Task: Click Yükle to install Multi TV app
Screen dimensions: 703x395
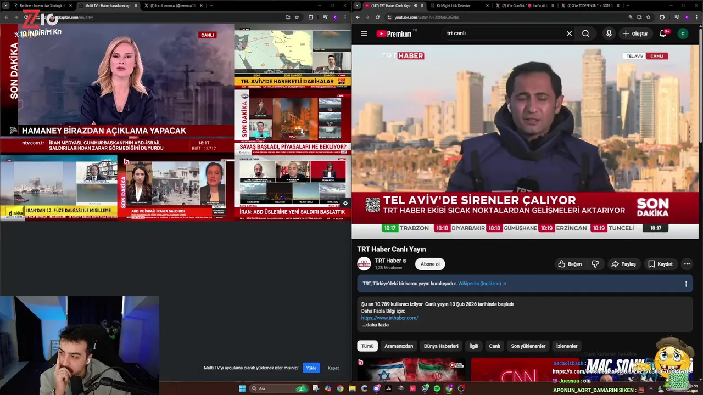Action: (x=311, y=368)
